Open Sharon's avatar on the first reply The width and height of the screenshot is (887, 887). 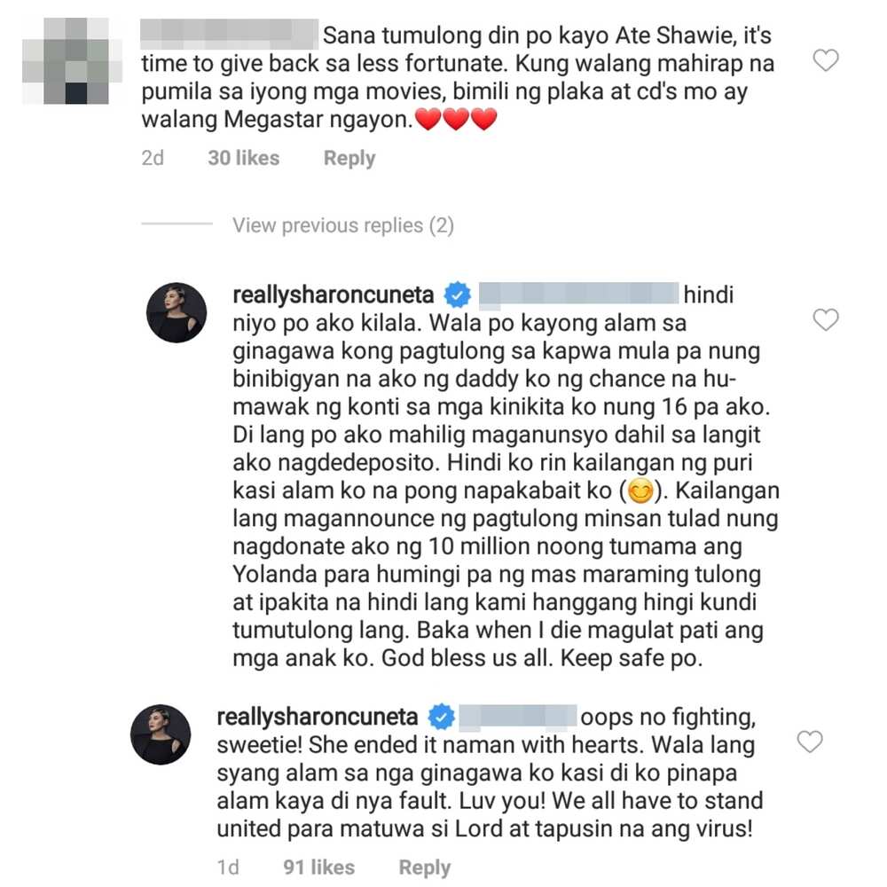(177, 312)
